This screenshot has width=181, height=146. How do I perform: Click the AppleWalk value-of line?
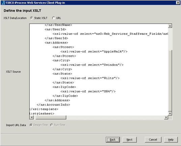coord(94,51)
